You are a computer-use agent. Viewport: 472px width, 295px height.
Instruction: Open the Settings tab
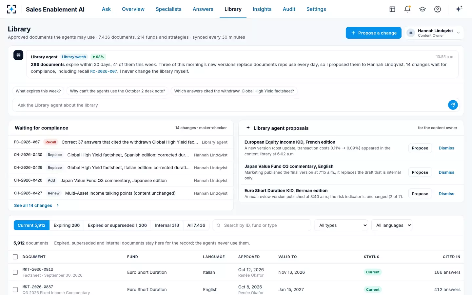tap(316, 9)
